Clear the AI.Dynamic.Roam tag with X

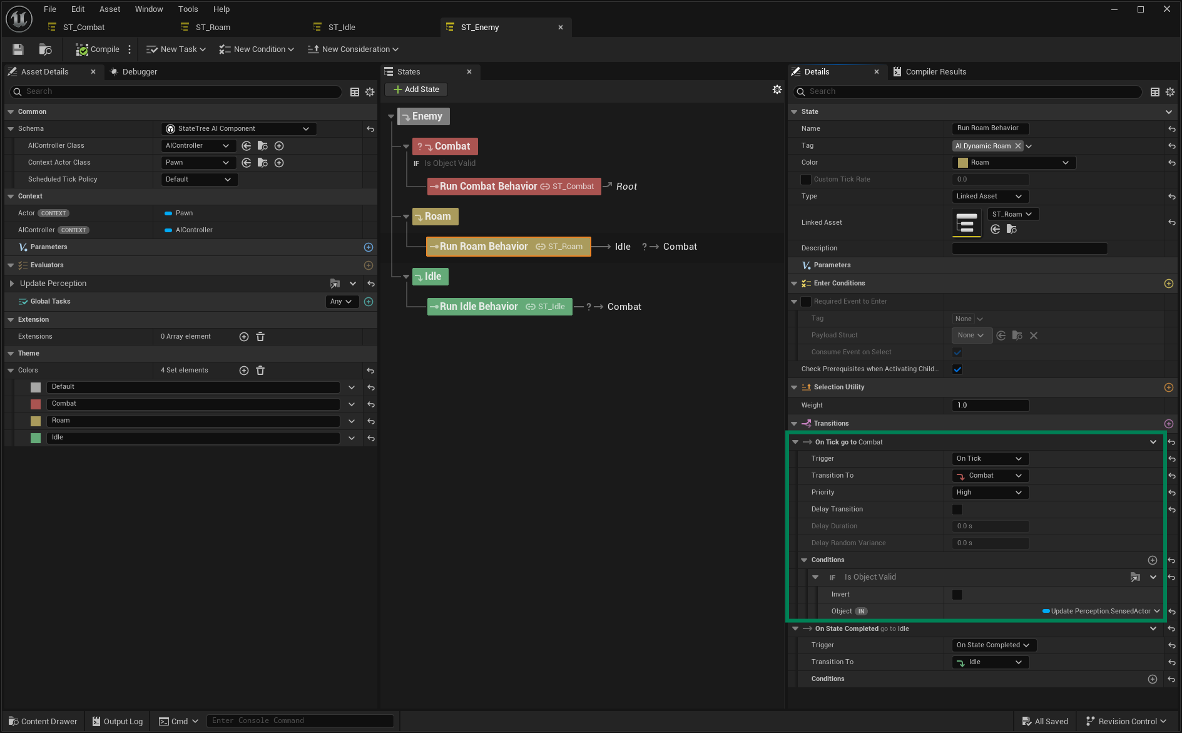1018,146
